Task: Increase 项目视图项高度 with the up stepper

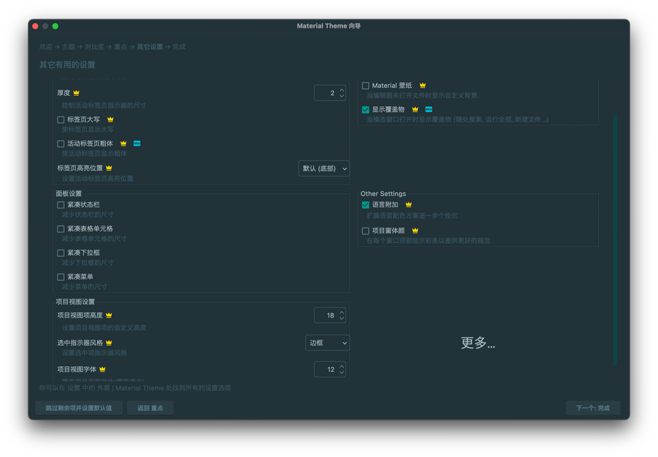Action: (x=342, y=312)
